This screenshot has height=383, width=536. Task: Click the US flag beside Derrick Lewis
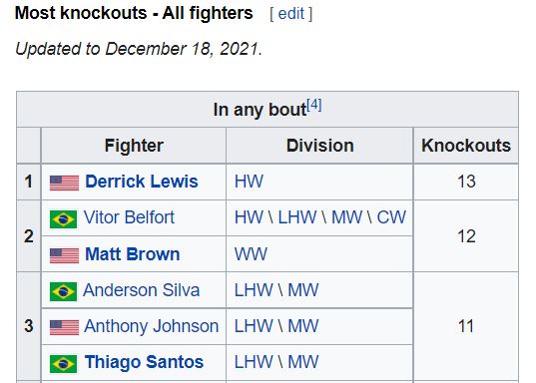tap(64, 183)
